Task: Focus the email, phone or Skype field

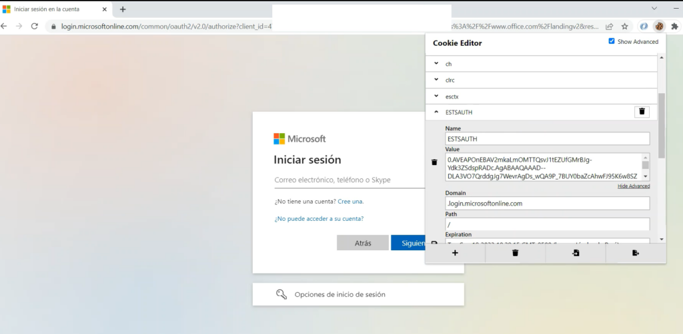Action: pos(350,180)
